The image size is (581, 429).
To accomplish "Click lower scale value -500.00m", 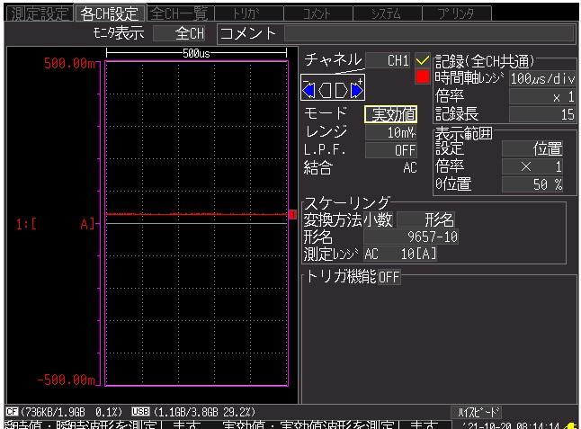I will pos(67,380).
